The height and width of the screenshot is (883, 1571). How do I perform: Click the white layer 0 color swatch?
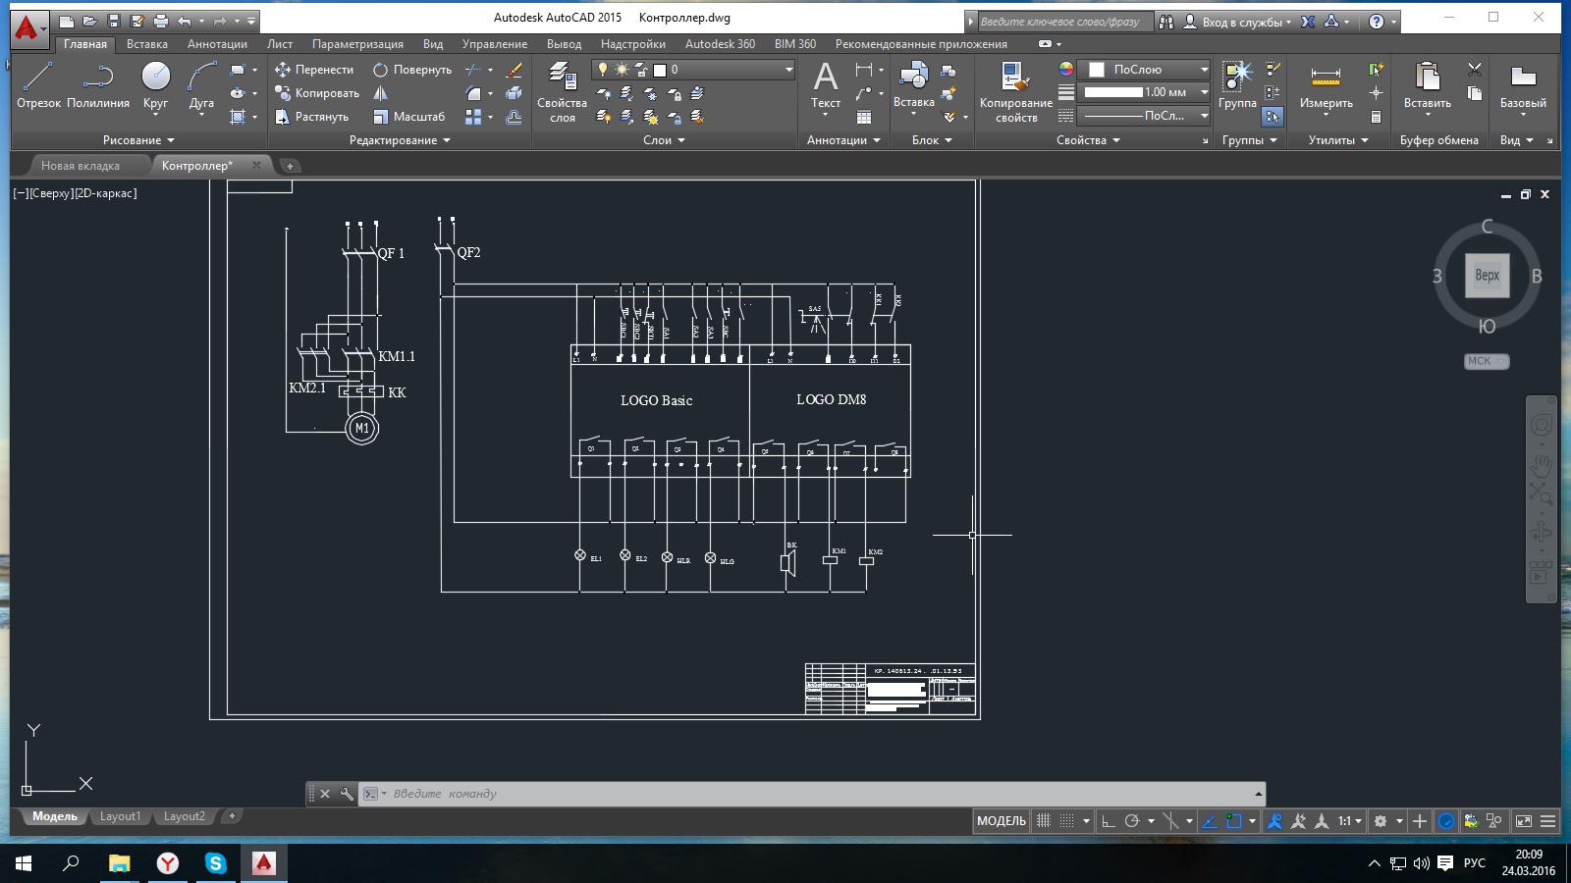tap(660, 70)
